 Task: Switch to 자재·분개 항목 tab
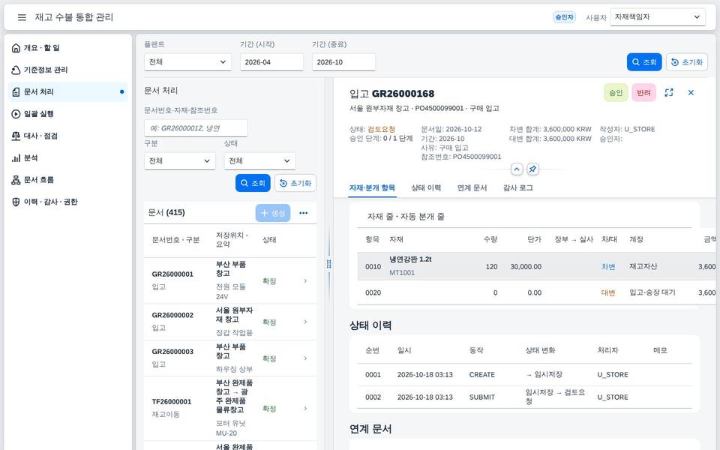tap(372, 187)
